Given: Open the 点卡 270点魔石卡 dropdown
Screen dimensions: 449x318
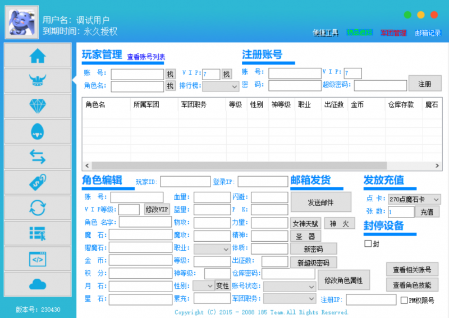Looking at the screenshot, I should click(414, 199).
